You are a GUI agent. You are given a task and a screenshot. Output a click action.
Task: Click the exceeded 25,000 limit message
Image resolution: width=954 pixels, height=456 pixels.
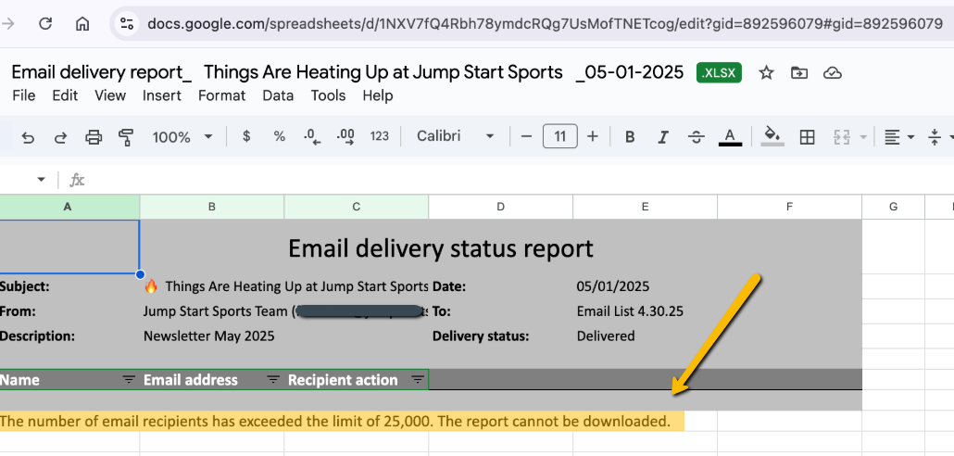(334, 421)
